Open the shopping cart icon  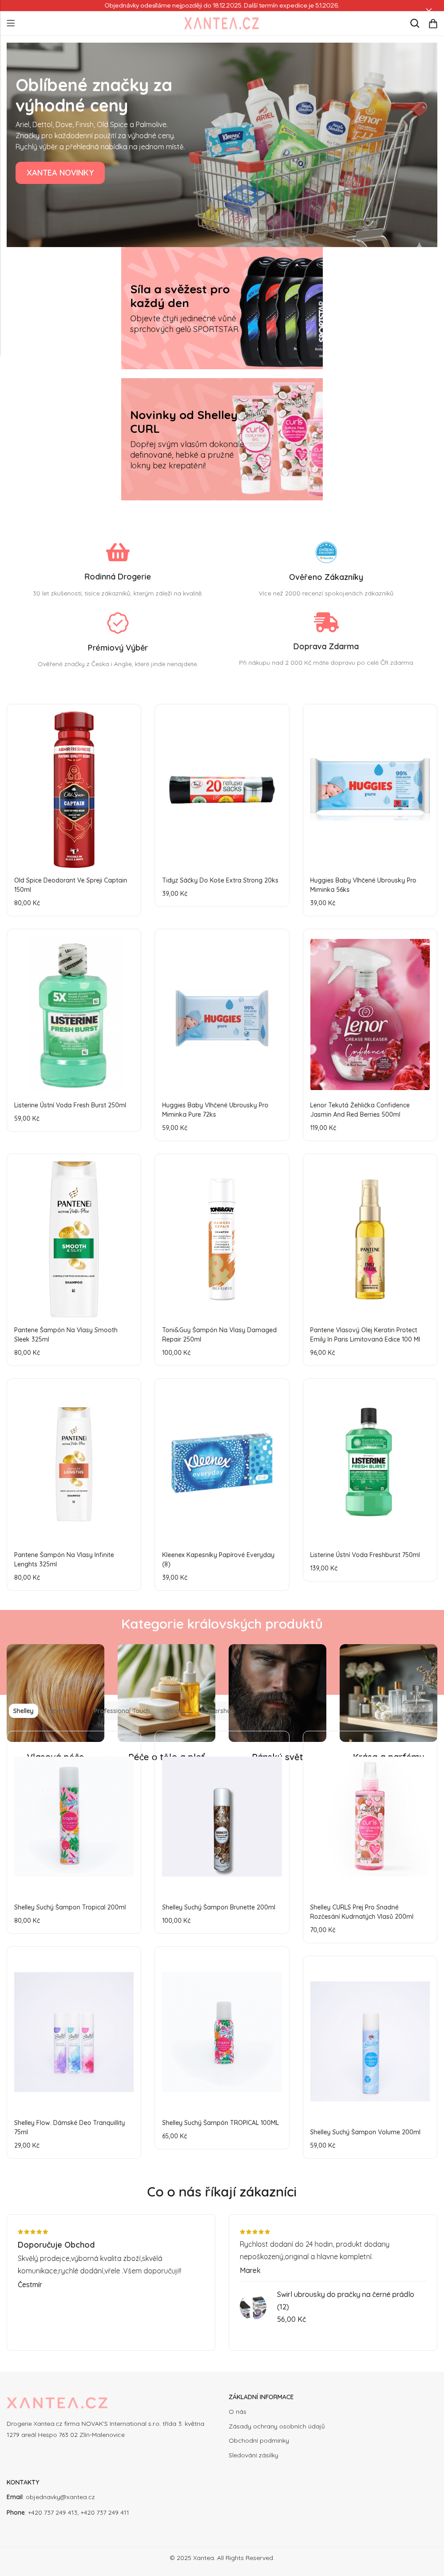click(433, 23)
